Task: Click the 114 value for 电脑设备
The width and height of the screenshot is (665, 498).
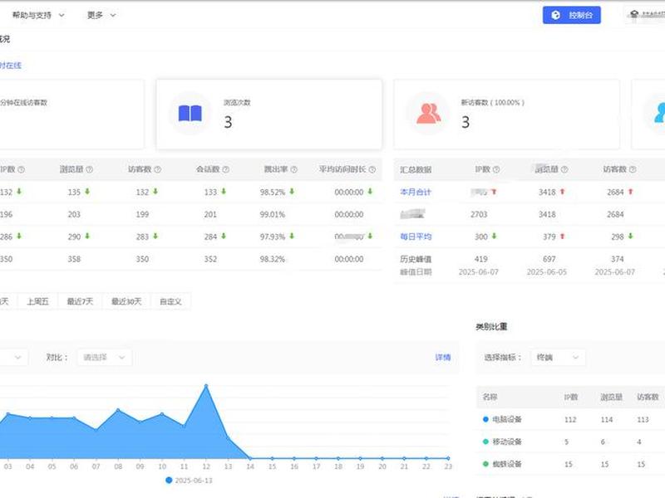Action: click(x=607, y=419)
